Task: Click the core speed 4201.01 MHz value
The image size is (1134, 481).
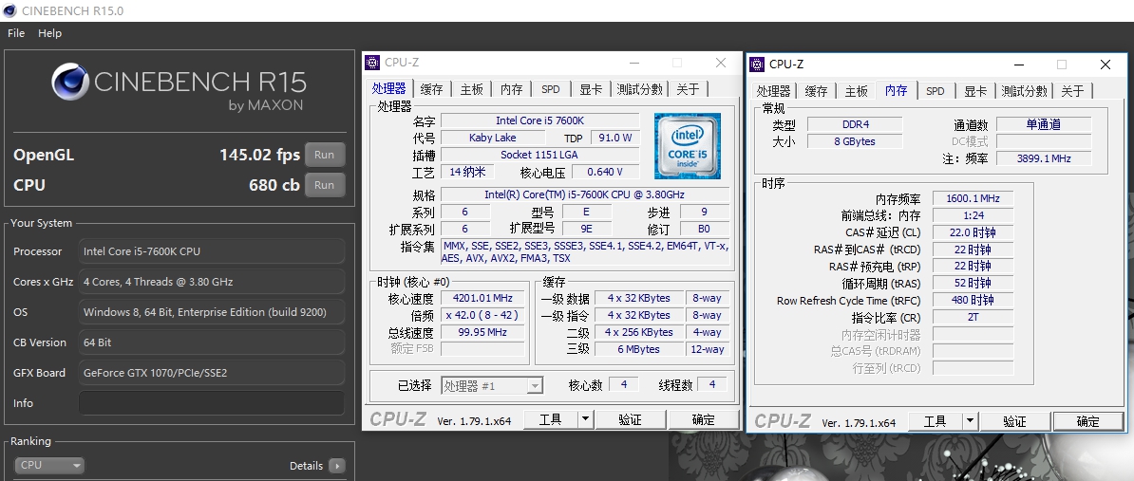Action: (482, 298)
